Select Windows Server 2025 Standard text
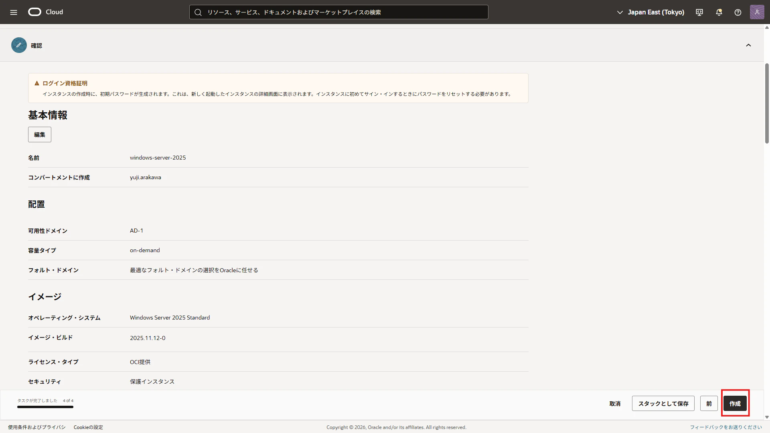This screenshot has width=770, height=433. click(x=170, y=318)
